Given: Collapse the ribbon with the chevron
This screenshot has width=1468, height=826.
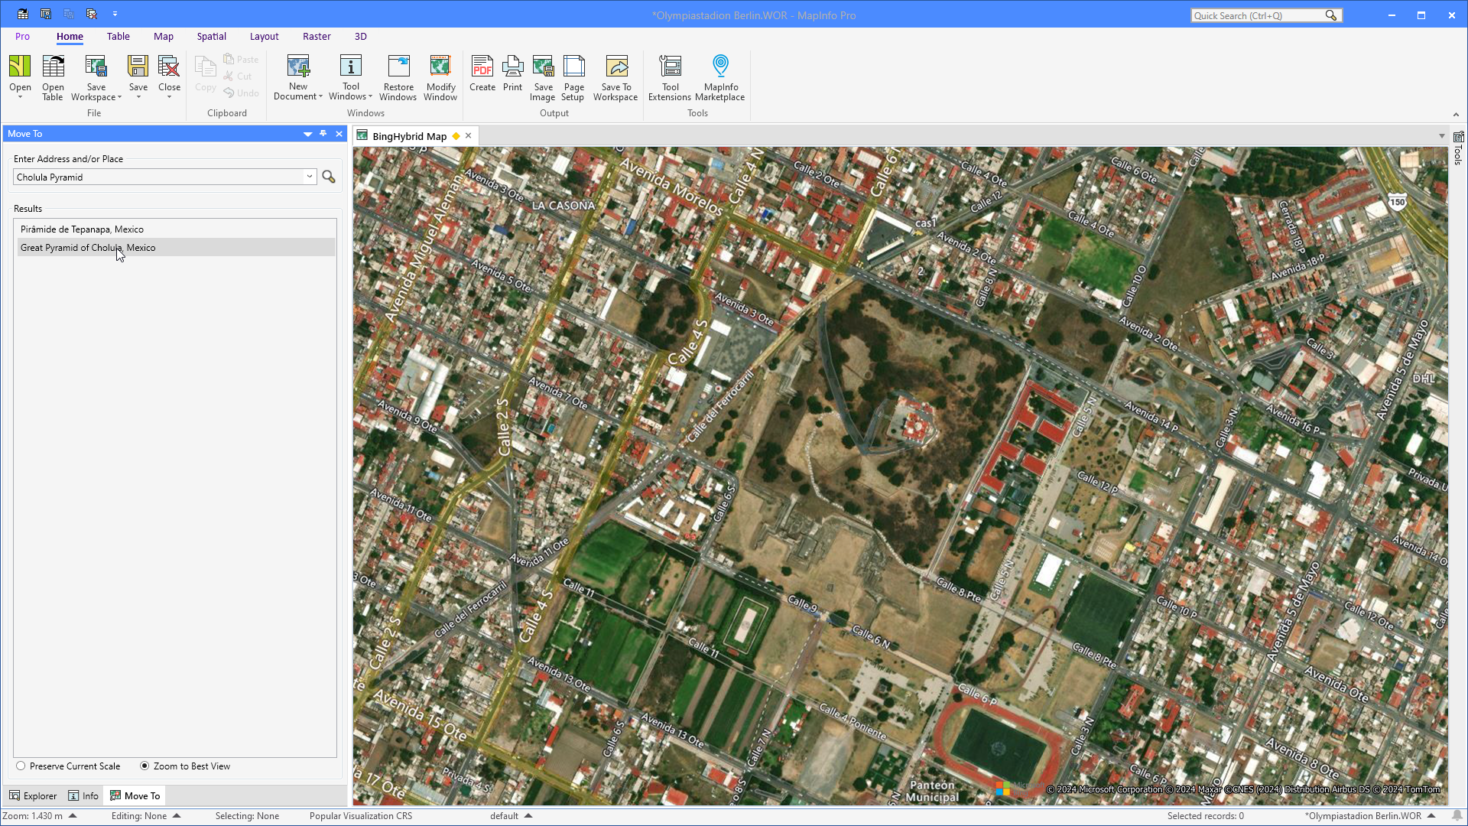Looking at the screenshot, I should point(1456,115).
